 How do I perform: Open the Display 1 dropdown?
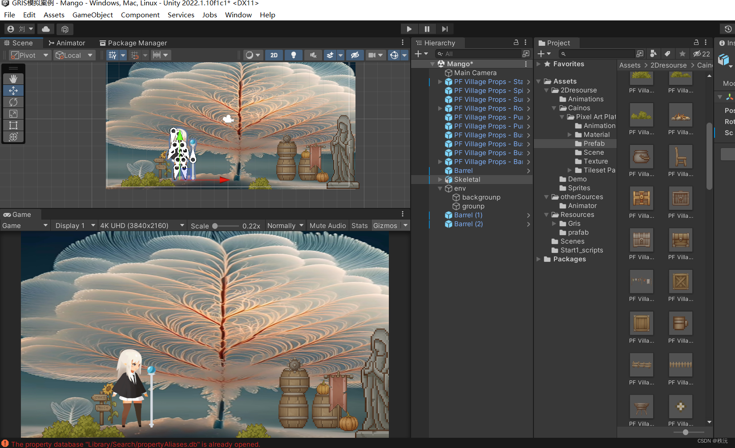click(x=75, y=226)
